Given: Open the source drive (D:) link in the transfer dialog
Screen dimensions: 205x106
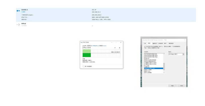Looking at the screenshot, I should [96, 46].
